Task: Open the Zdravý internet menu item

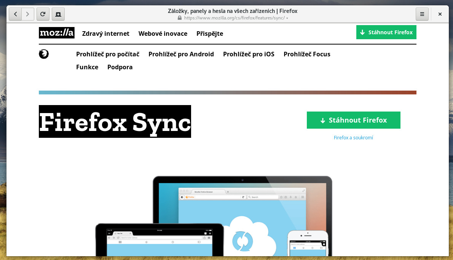Action: [105, 33]
